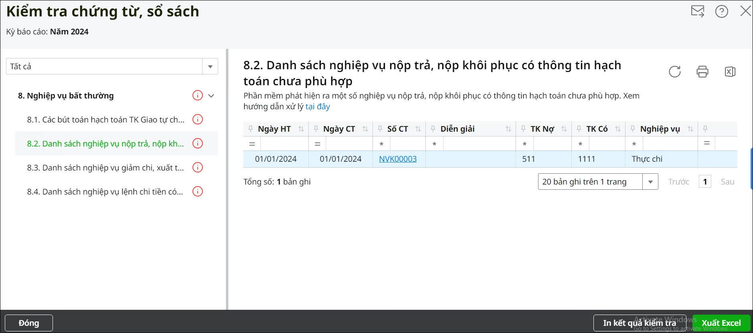Click the Diễn giải filter input field
The width and height of the screenshot is (753, 333).
pos(479,144)
